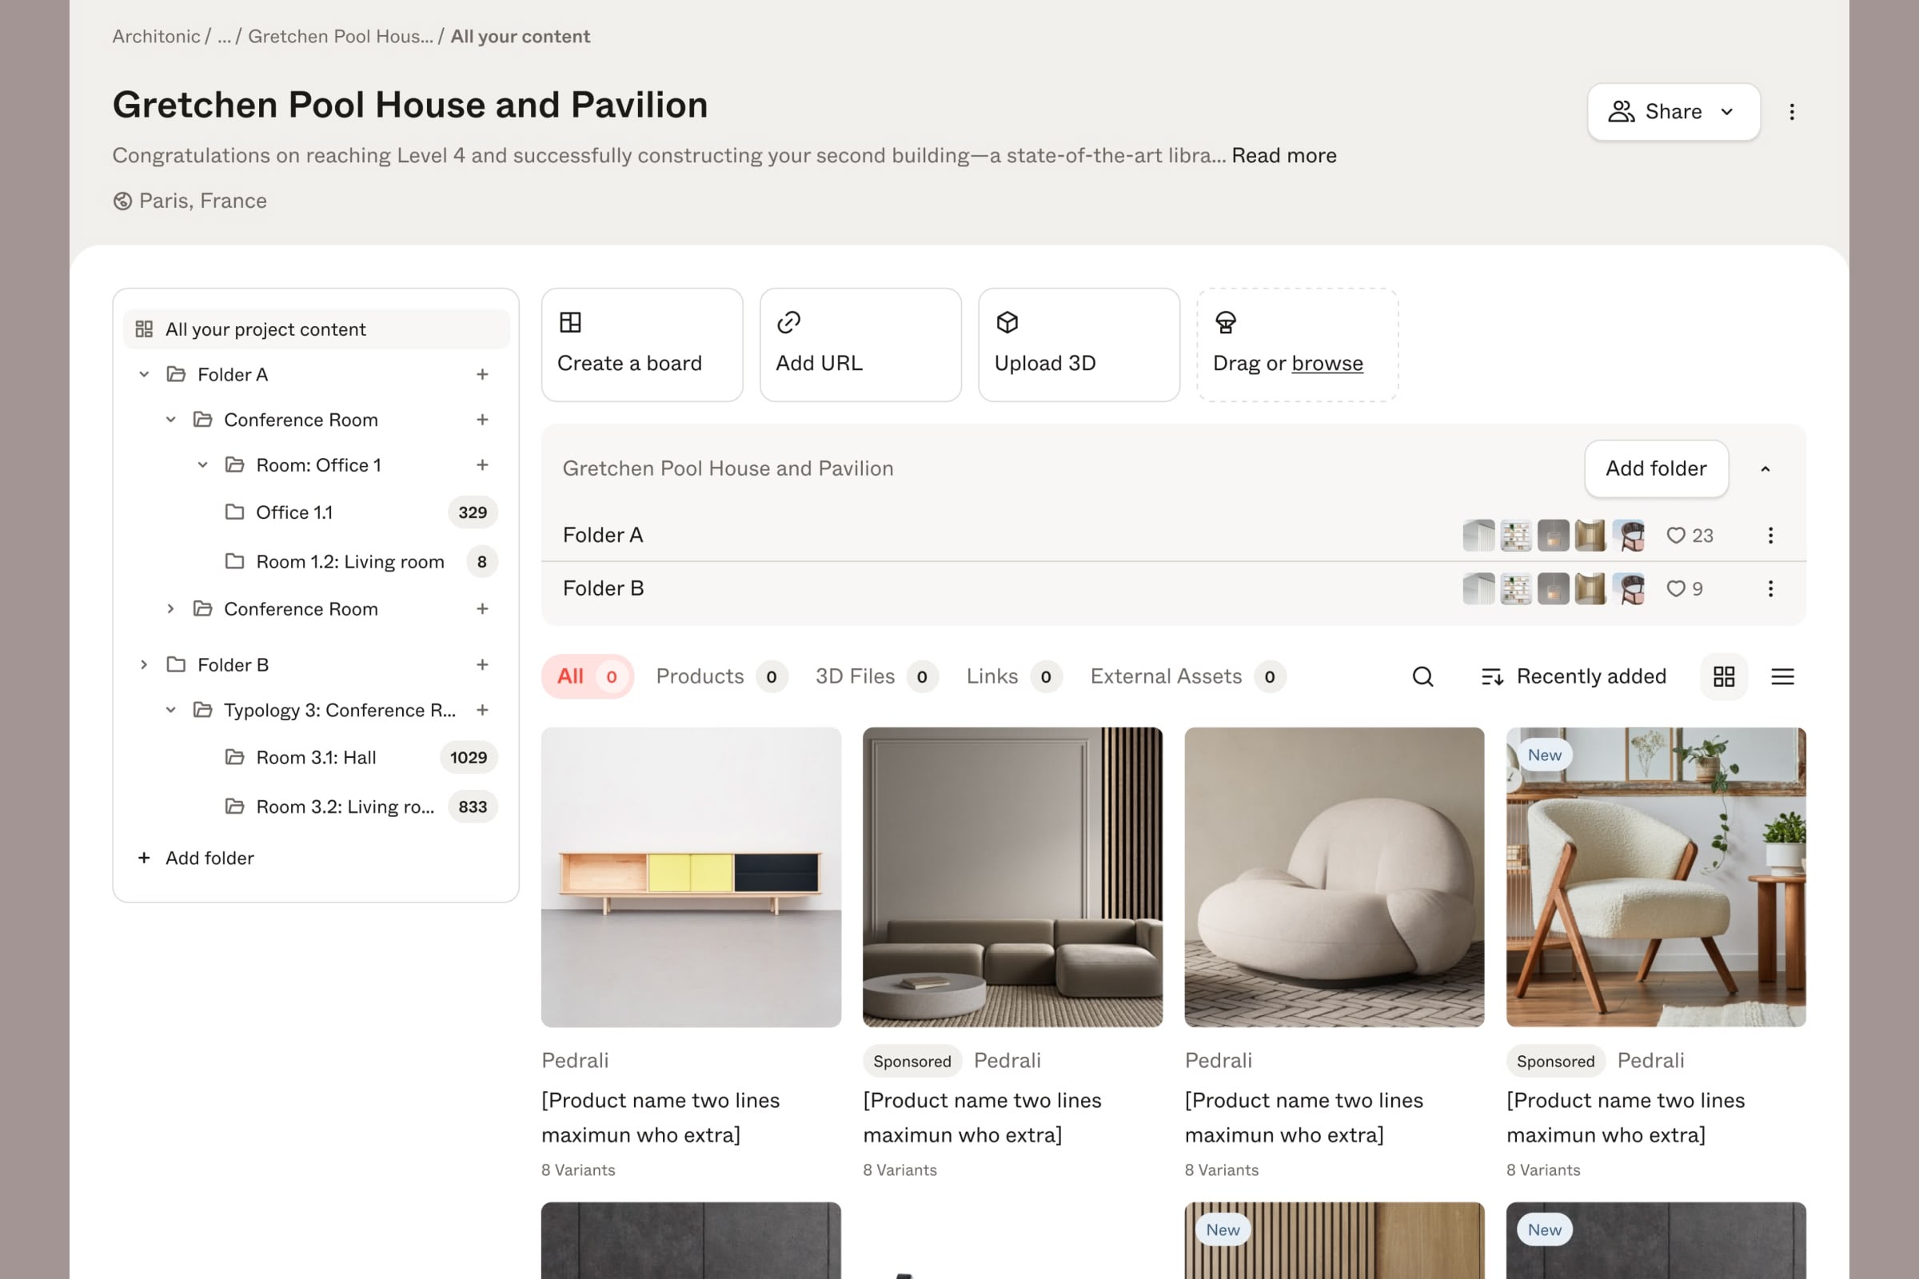Screen dimensions: 1919x1279
Task: Open the project options three-dot menu
Action: tap(1792, 112)
